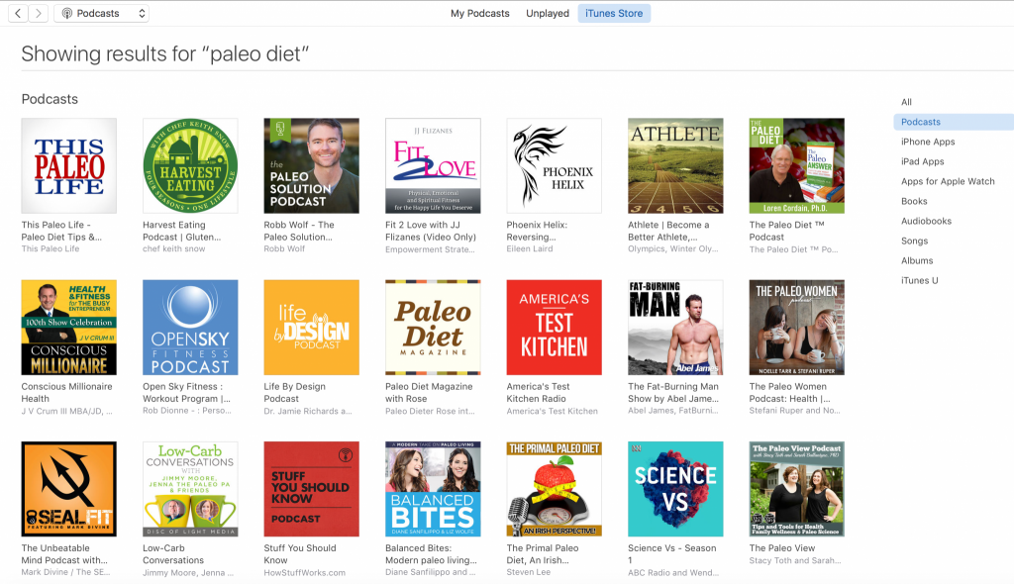Open Conscious Millionaire podcast artwork
The height and width of the screenshot is (584, 1014).
69,328
